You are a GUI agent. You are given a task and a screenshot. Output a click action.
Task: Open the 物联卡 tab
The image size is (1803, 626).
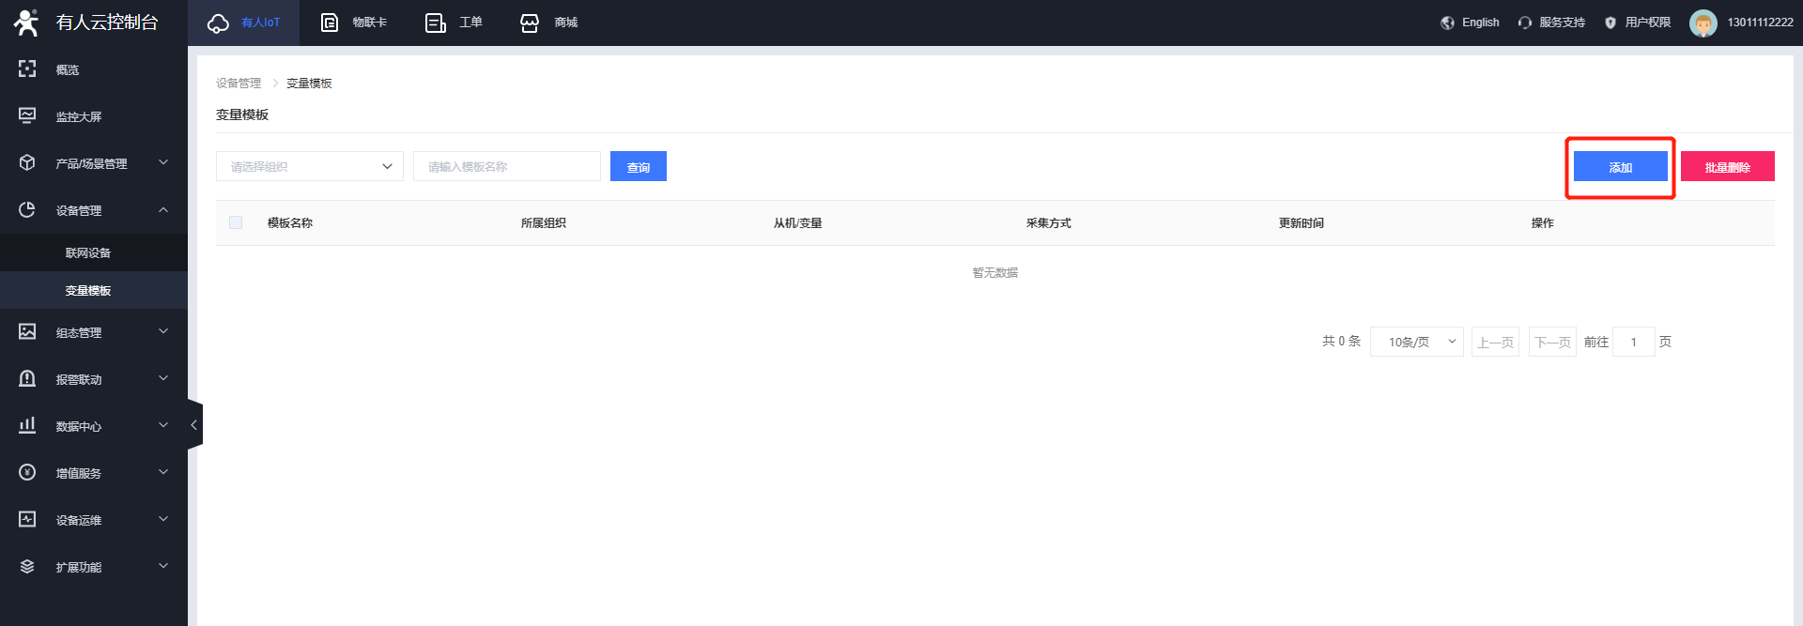pos(354,23)
